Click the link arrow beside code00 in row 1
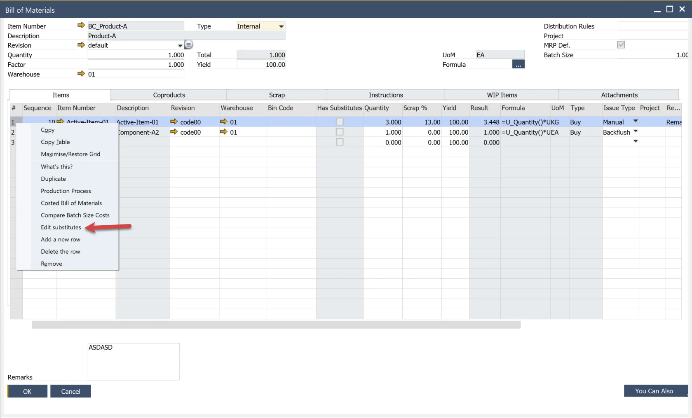This screenshot has width=692, height=418. [x=174, y=122]
